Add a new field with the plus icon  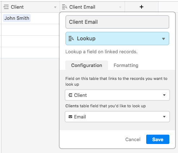coord(142,7)
